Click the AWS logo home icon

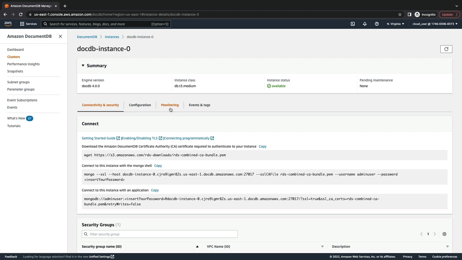pos(8,24)
